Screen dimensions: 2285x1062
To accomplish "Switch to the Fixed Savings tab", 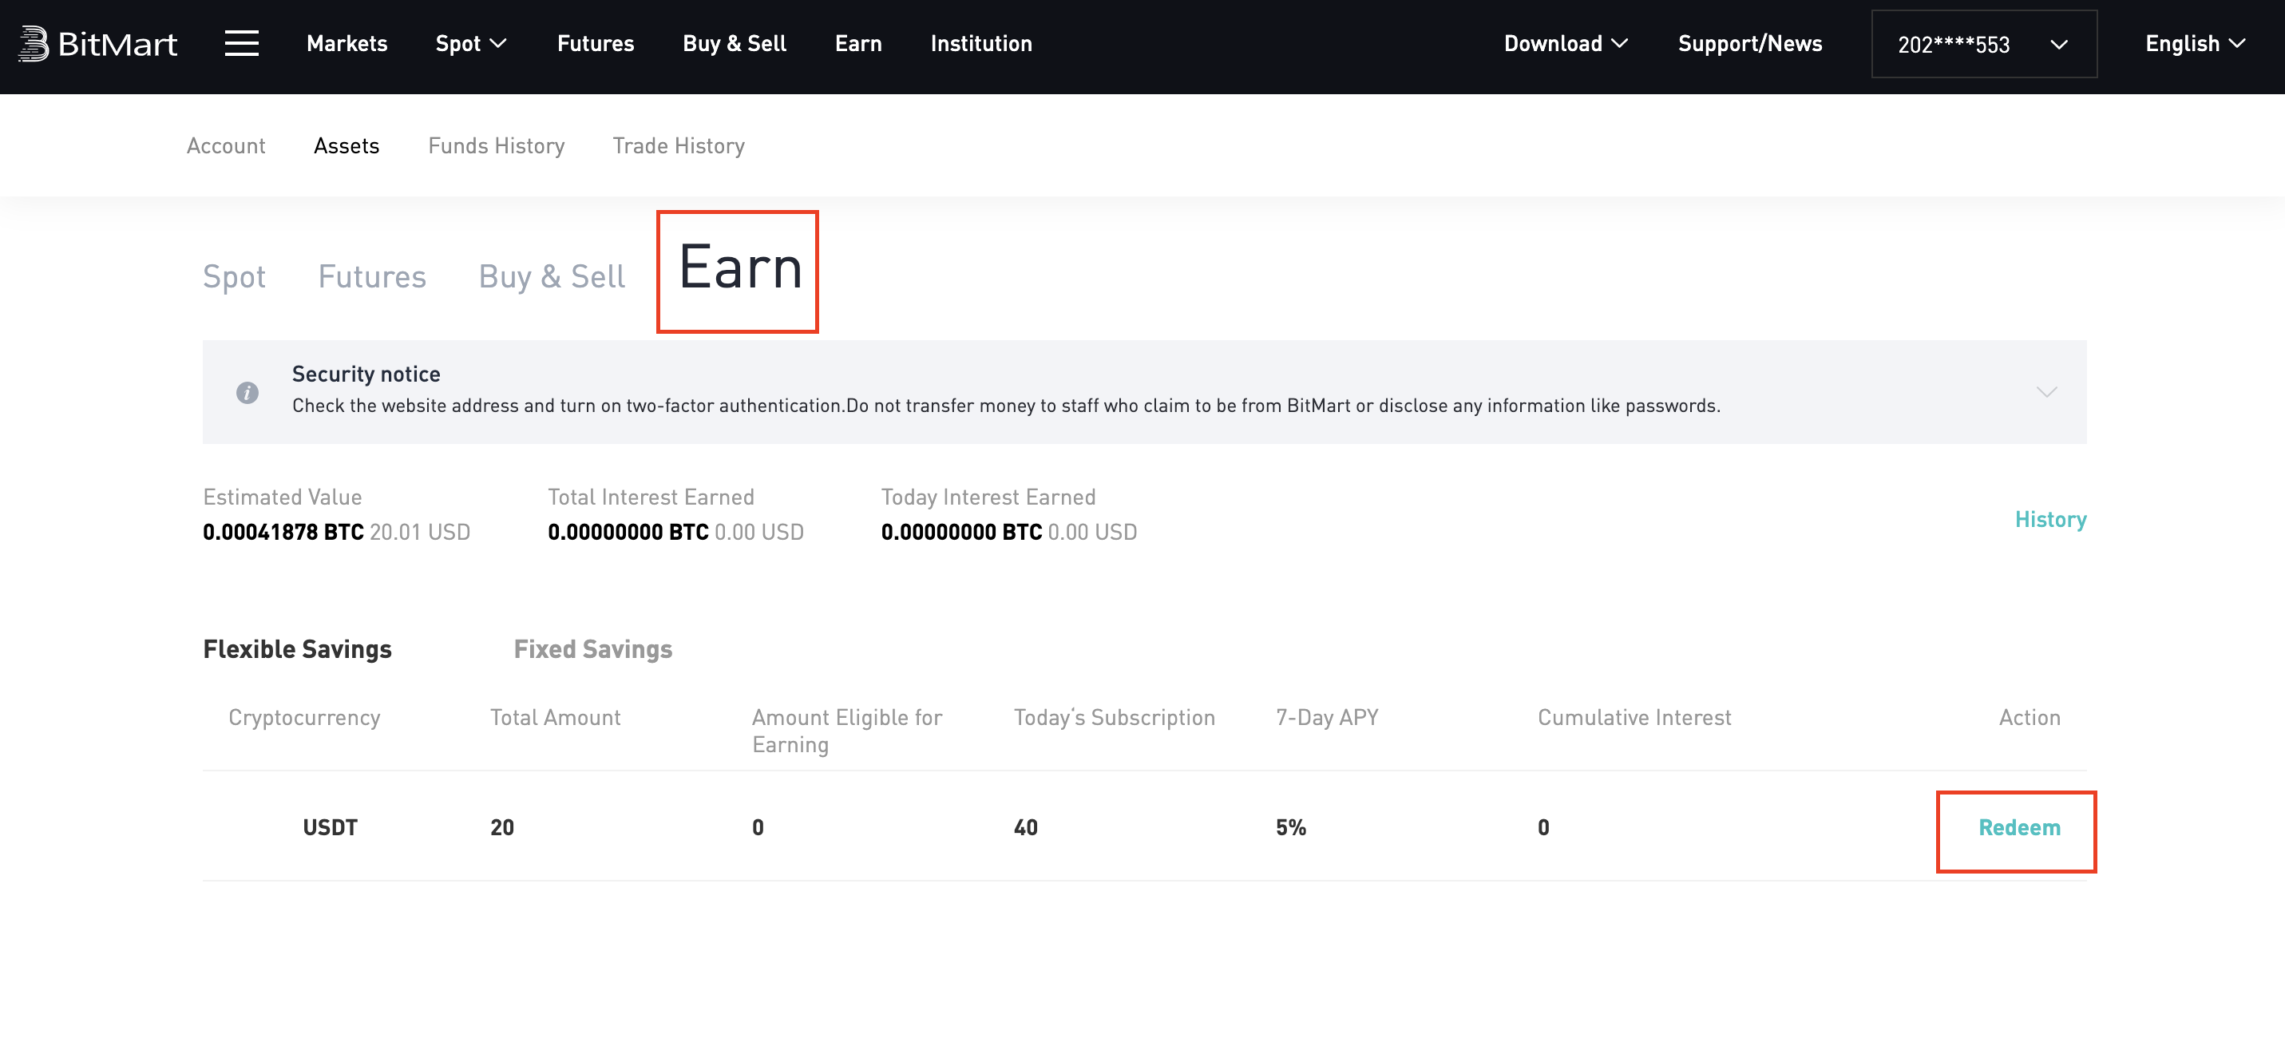I will coord(592,649).
